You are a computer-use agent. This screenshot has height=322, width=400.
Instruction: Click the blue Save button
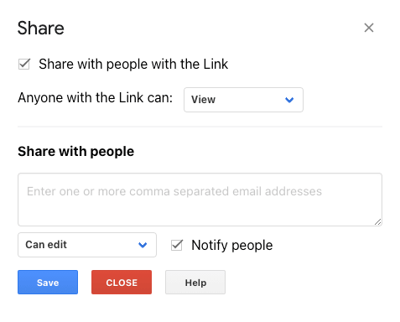click(x=48, y=282)
